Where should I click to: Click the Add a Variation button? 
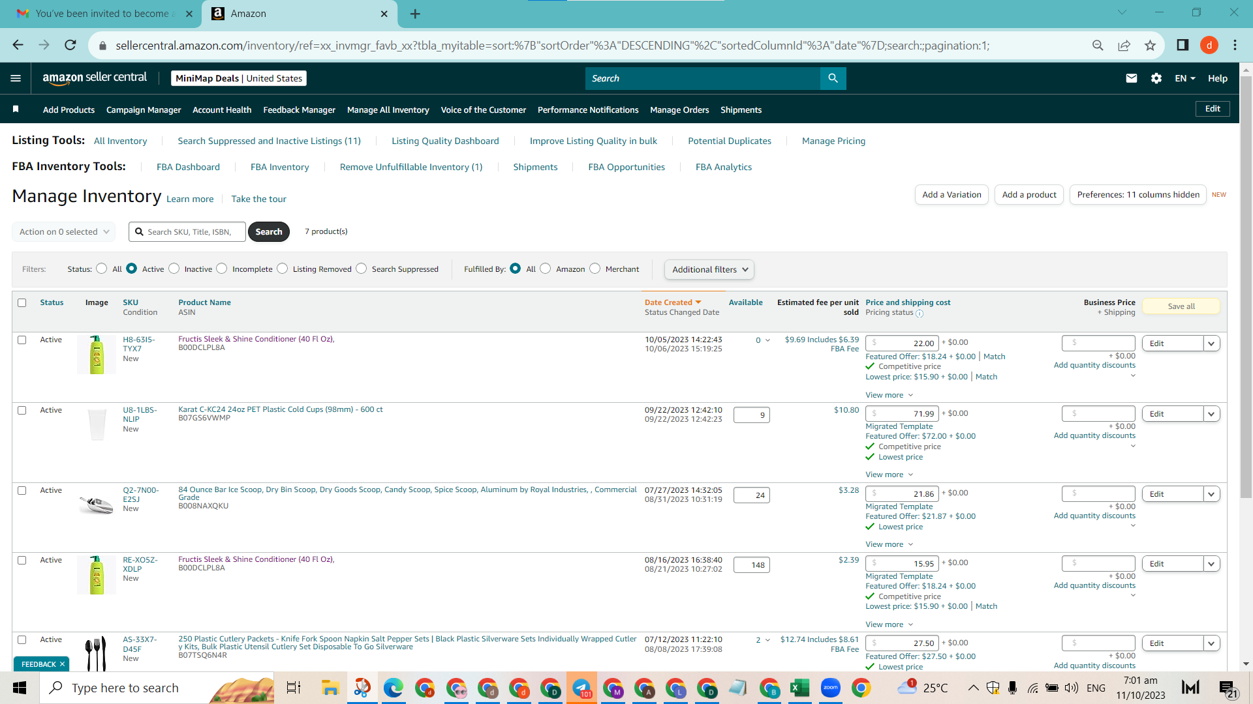[x=951, y=194]
